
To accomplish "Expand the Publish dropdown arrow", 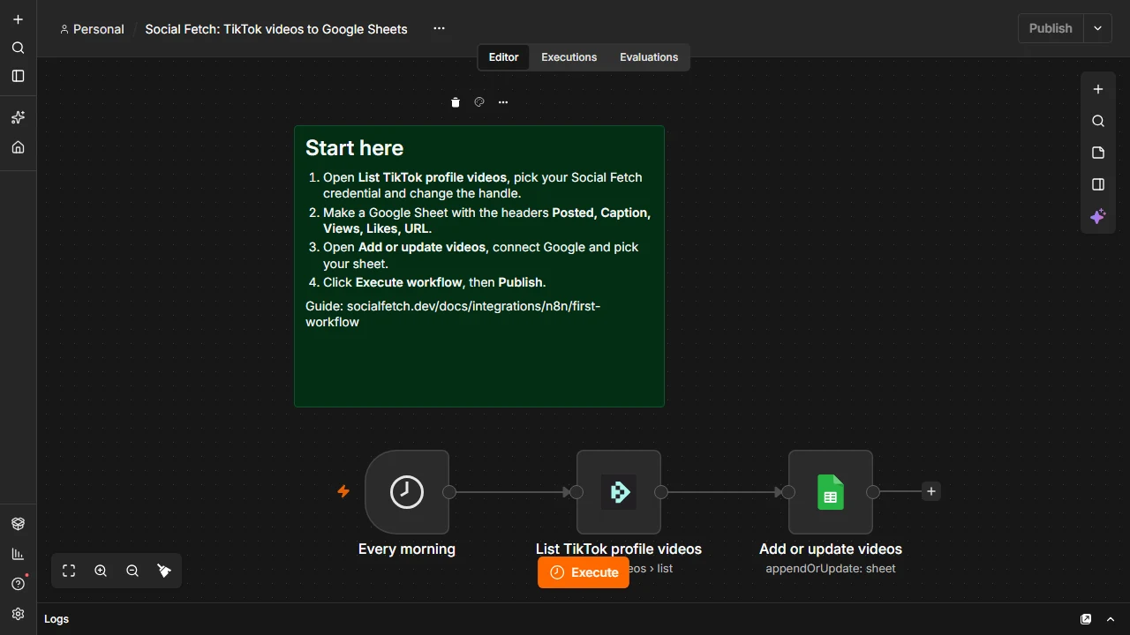I will (x=1097, y=28).
